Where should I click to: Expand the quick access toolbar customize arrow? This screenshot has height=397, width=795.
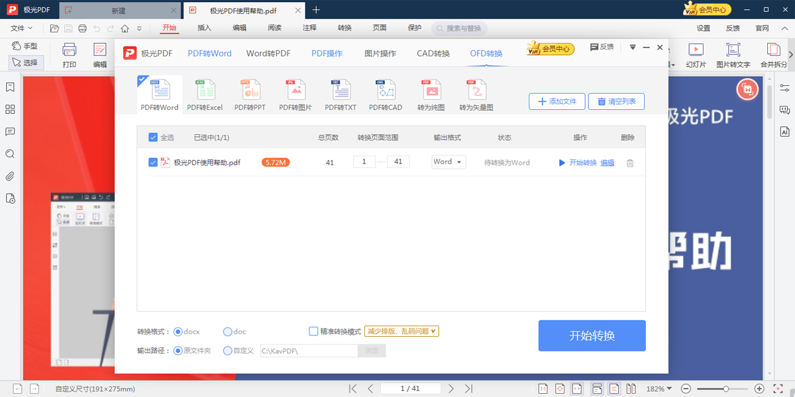click(x=139, y=28)
